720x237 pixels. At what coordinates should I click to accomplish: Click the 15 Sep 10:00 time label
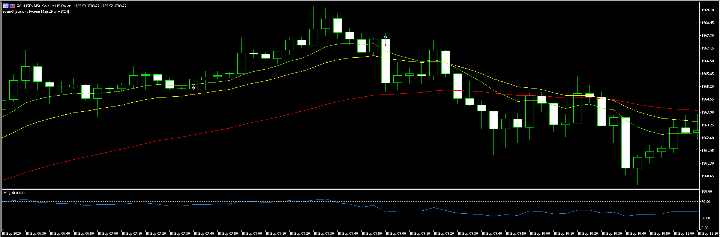[540, 234]
